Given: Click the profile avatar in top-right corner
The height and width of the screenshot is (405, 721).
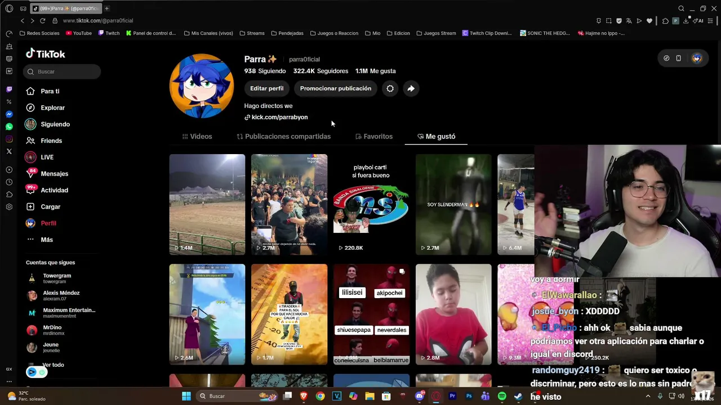Looking at the screenshot, I should (697, 58).
